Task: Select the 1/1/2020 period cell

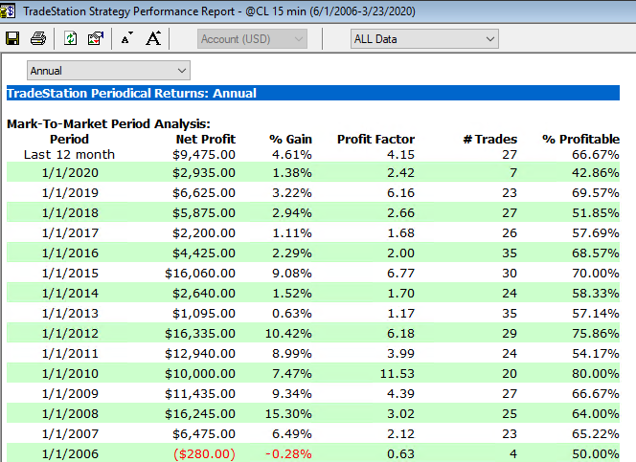Action: click(x=70, y=173)
